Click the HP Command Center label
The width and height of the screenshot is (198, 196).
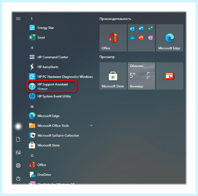[x=53, y=57]
